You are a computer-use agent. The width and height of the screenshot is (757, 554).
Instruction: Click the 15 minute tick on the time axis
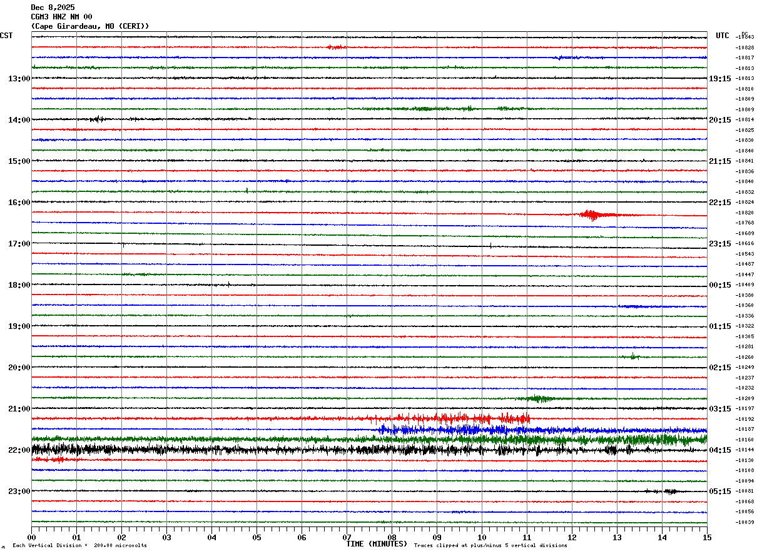(706, 537)
